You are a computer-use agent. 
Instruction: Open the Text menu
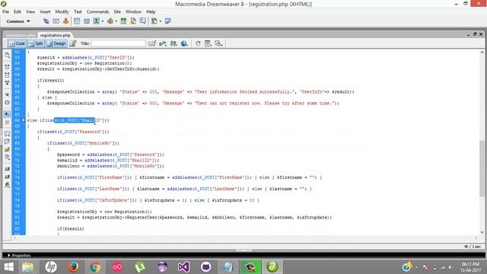(78, 11)
